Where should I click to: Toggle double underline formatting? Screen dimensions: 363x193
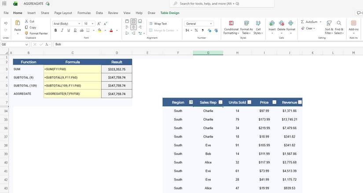point(75,30)
